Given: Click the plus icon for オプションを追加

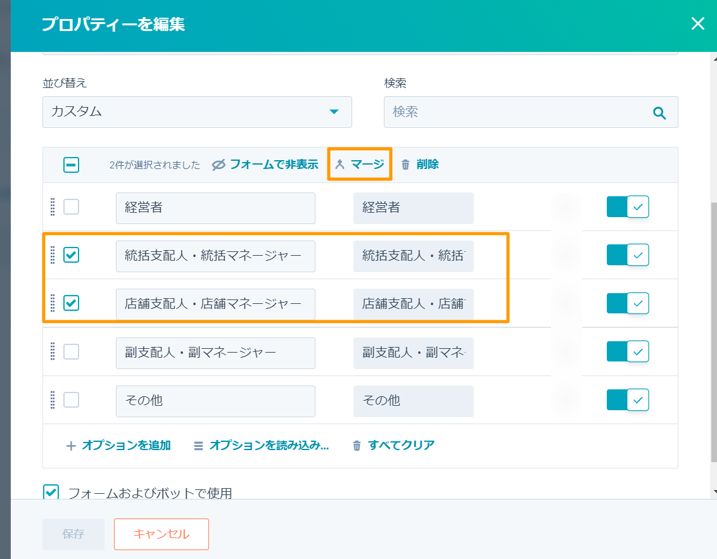Looking at the screenshot, I should pyautogui.click(x=71, y=446).
